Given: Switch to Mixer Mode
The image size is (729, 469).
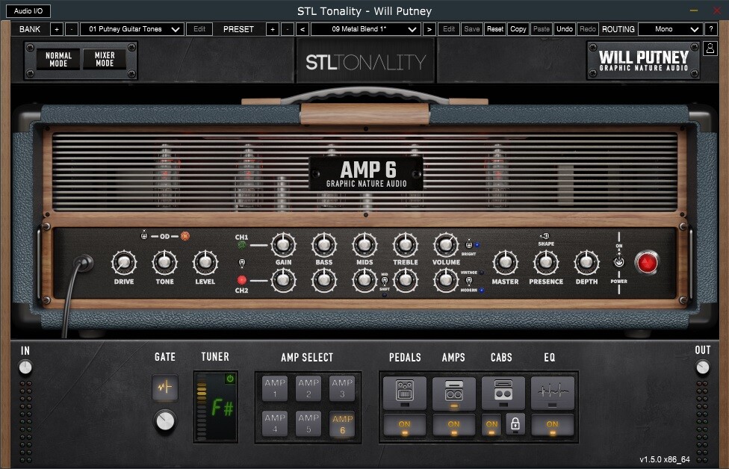Looking at the screenshot, I should (x=105, y=59).
